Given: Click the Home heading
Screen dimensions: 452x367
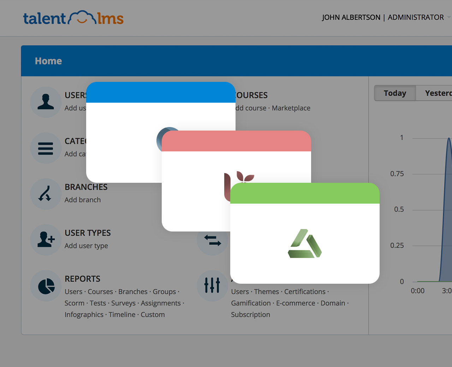Looking at the screenshot, I should tap(48, 61).
